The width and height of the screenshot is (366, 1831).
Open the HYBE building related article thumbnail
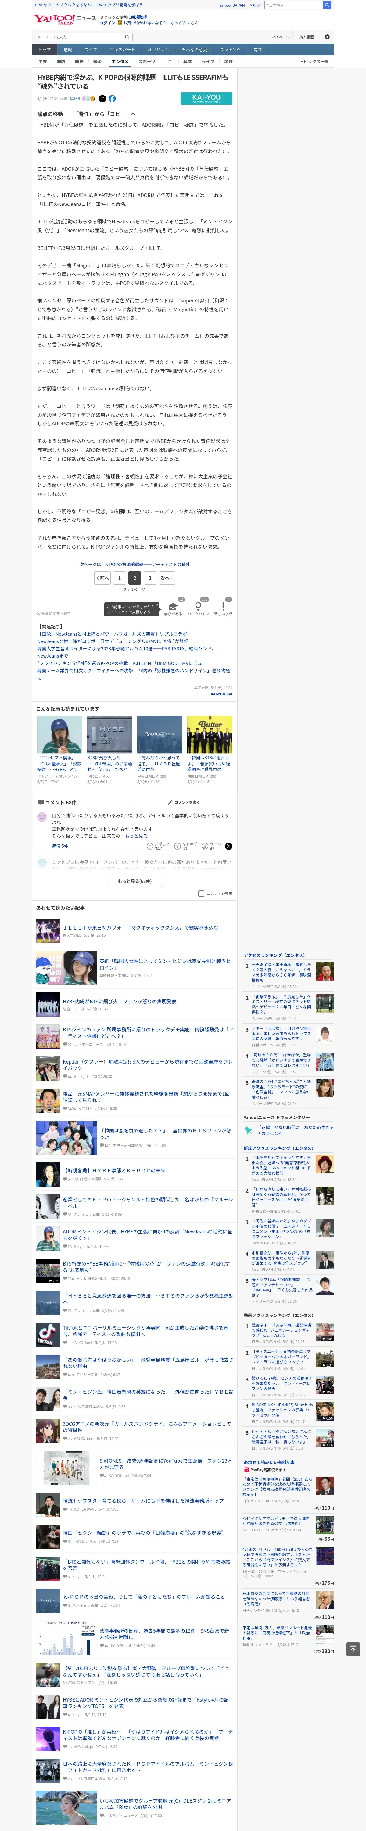109,734
